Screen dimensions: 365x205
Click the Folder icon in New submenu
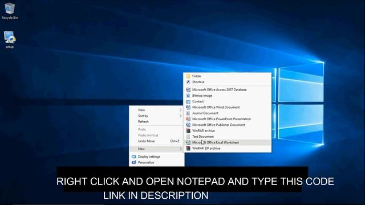click(x=188, y=76)
